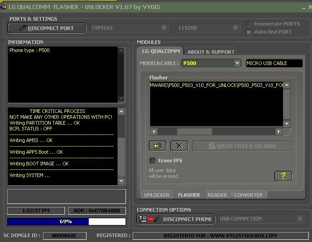The height and width of the screenshot is (242, 312).
Task: Click the DISCONNECT PORT button
Action: (x=47, y=28)
